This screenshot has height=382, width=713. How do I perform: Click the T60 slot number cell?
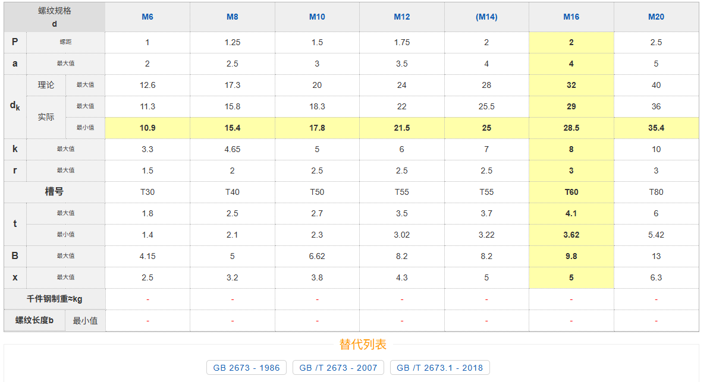(x=571, y=192)
